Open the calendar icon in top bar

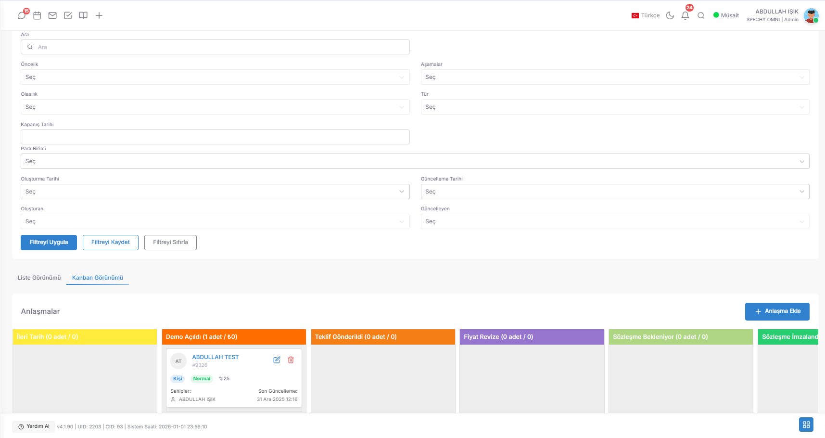click(x=37, y=15)
